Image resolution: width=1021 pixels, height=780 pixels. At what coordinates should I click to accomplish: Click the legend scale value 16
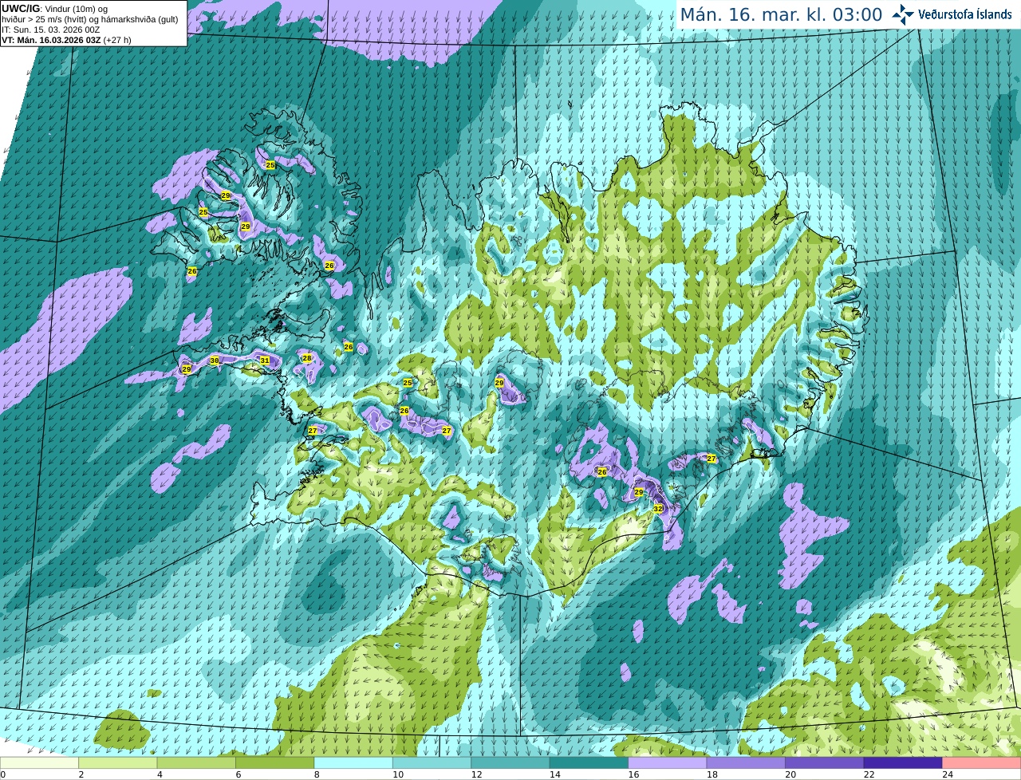click(x=633, y=774)
